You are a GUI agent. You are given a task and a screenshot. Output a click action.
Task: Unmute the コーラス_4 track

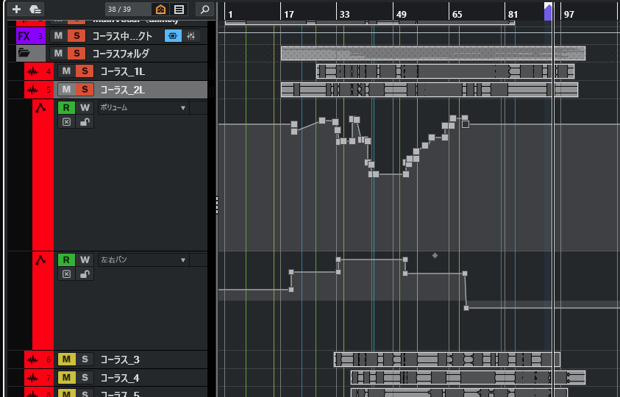pos(66,378)
